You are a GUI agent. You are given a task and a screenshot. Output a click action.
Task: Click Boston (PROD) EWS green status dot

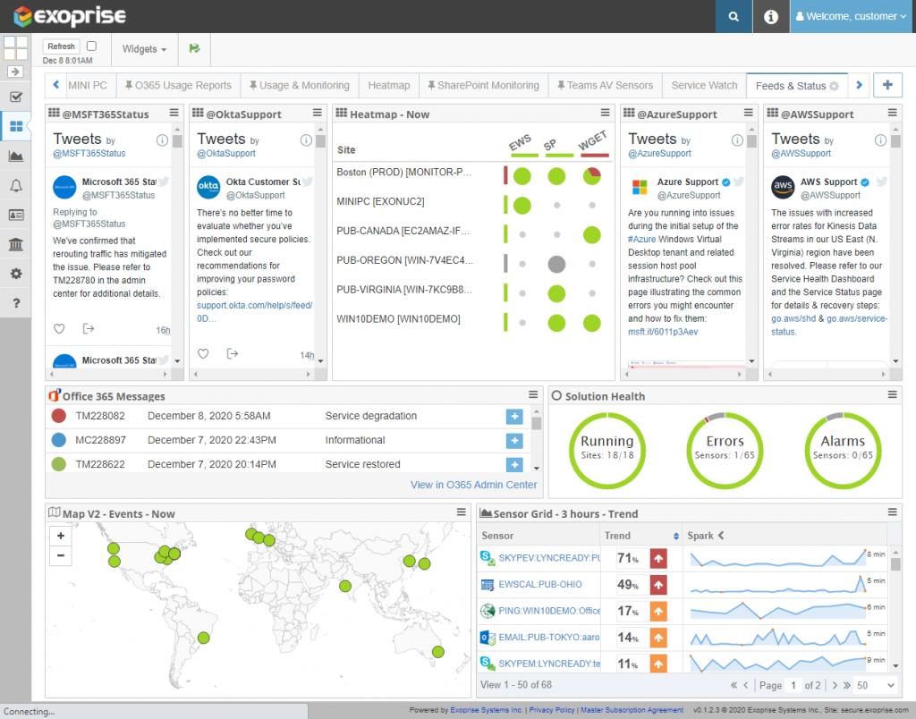click(522, 176)
